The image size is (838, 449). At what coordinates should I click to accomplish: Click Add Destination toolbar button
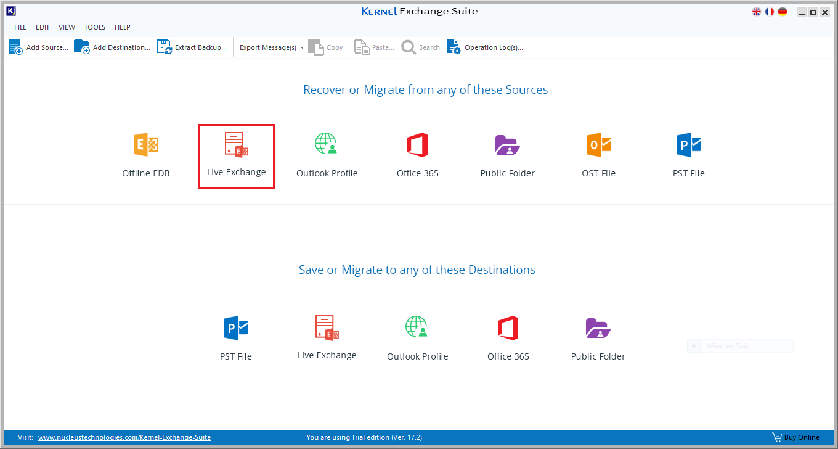click(112, 47)
